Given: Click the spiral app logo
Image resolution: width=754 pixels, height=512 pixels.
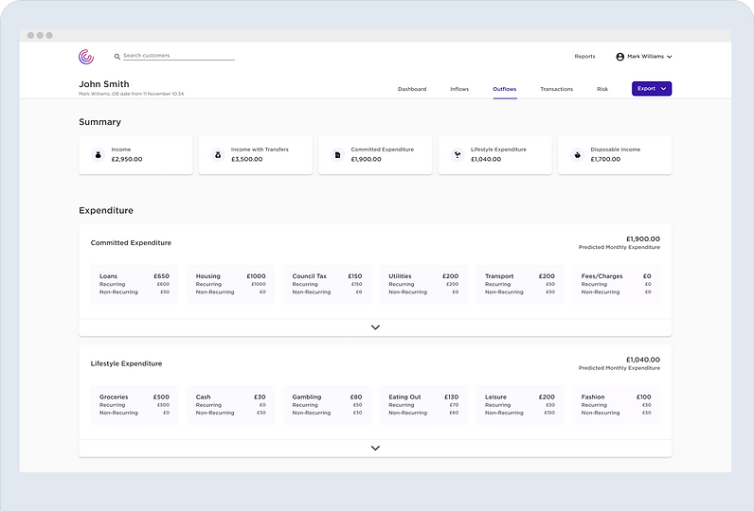Looking at the screenshot, I should [x=86, y=57].
